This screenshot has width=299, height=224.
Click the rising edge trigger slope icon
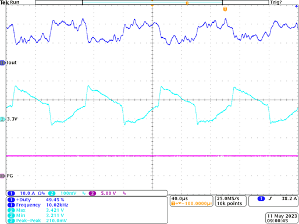click(x=270, y=198)
